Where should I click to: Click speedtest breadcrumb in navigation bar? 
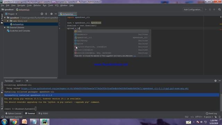8,10
